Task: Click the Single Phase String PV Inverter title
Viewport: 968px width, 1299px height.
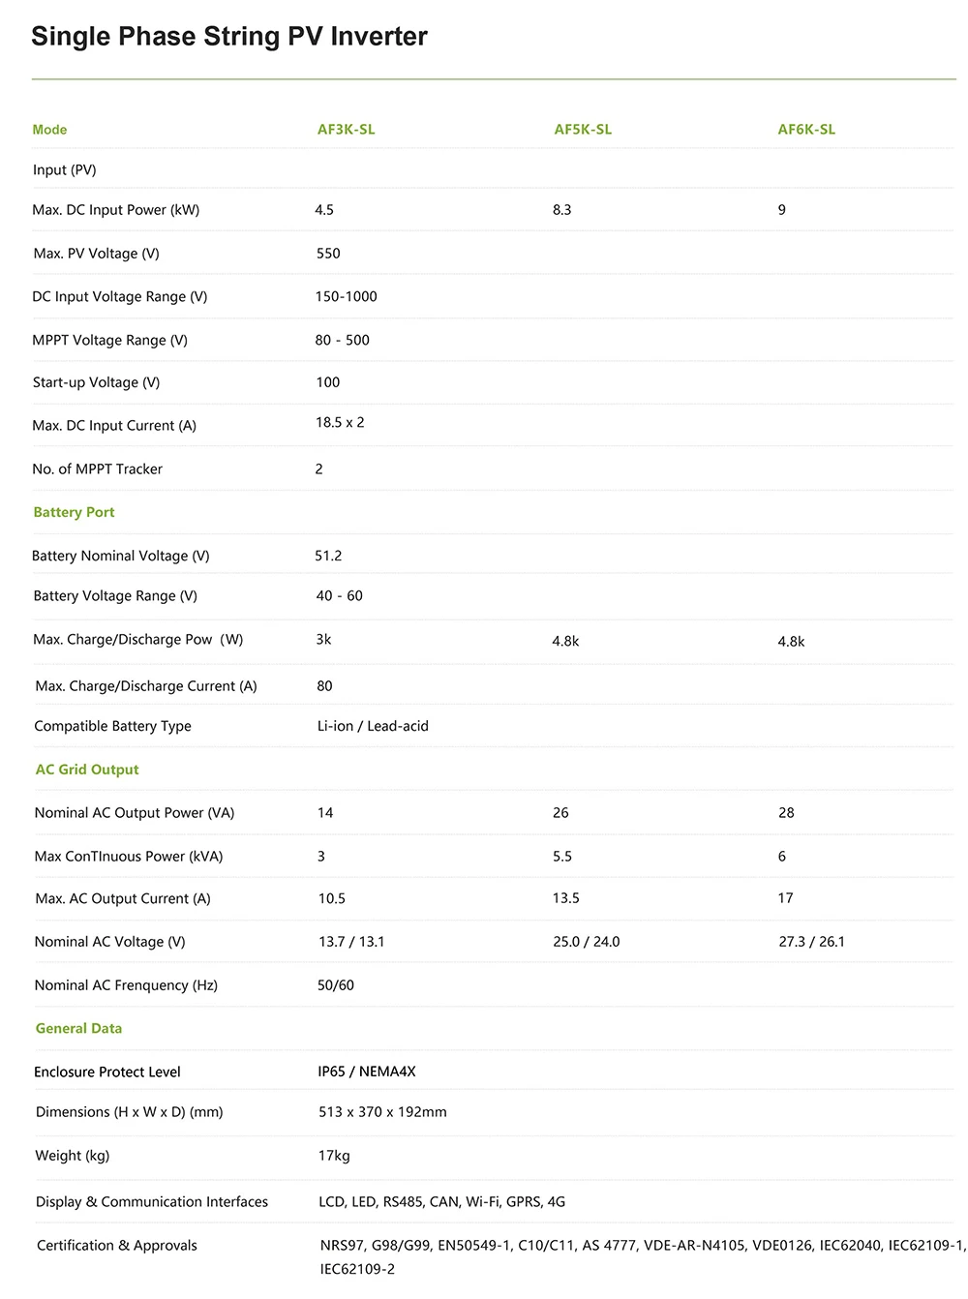Action: tap(228, 37)
